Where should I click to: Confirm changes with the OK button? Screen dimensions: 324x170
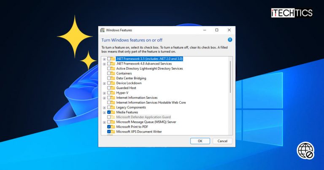click(200, 141)
